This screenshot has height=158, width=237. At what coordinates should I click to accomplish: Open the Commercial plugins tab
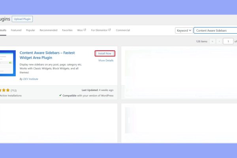[x=123, y=30]
